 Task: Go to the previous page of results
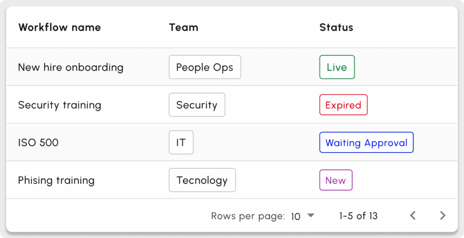coord(413,216)
